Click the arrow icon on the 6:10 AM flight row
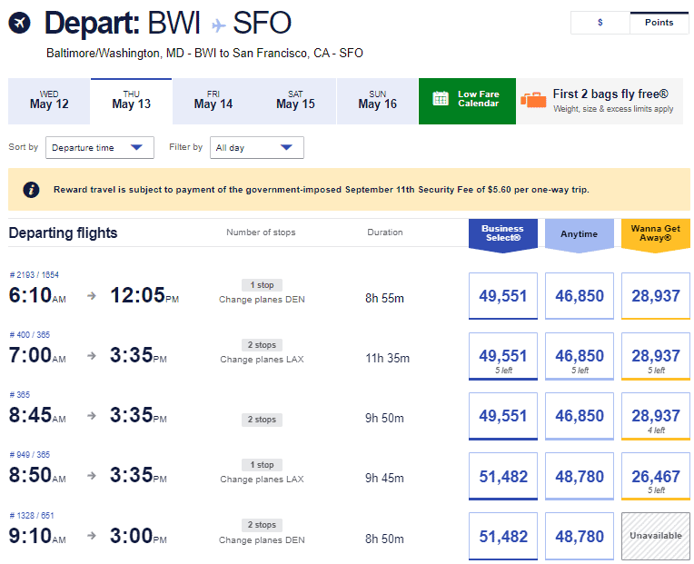This screenshot has width=694, height=564. [92, 296]
